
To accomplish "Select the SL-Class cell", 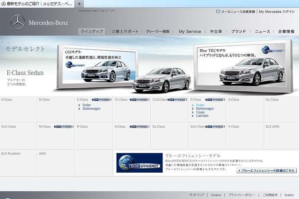I will (169, 136).
